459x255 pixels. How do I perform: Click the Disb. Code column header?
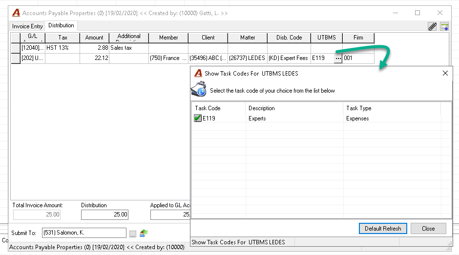pos(289,38)
